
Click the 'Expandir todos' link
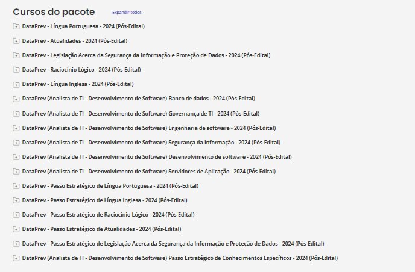pos(127,12)
